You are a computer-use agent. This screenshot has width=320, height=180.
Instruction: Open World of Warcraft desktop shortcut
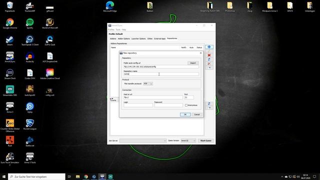click(x=50, y=23)
